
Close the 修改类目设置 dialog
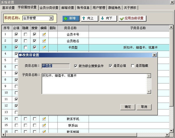154,55
